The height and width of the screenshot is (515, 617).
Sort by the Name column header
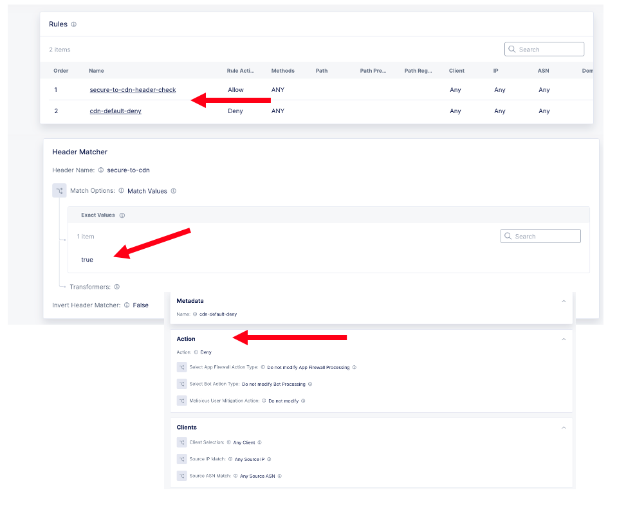pos(97,71)
